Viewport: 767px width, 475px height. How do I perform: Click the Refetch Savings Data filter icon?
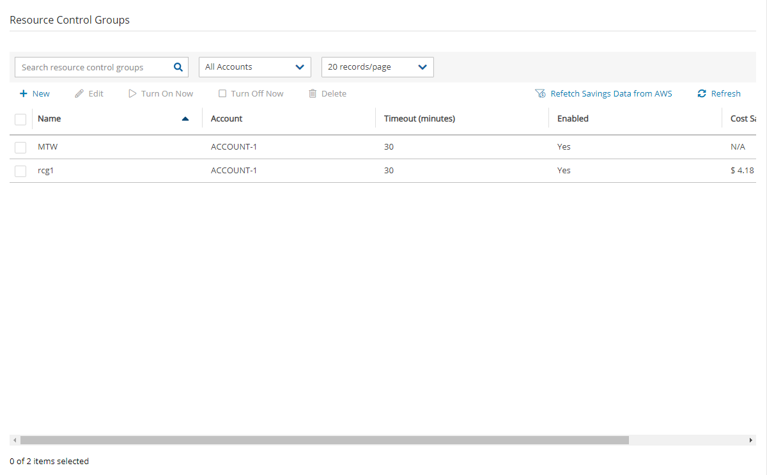[540, 93]
